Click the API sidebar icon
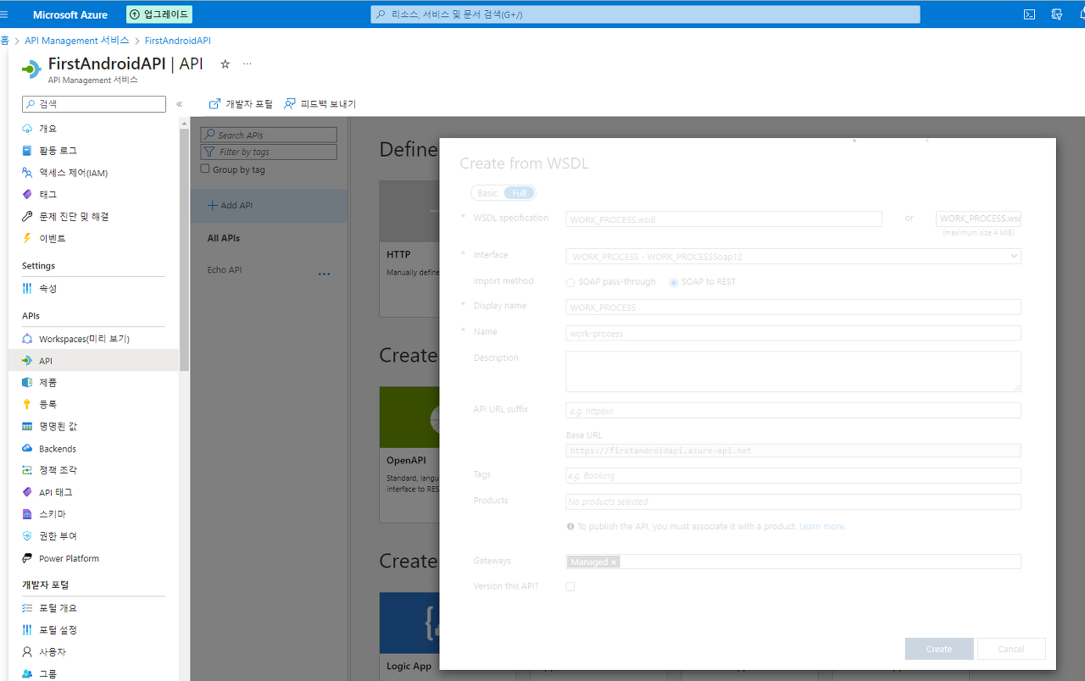1085x681 pixels. point(27,361)
